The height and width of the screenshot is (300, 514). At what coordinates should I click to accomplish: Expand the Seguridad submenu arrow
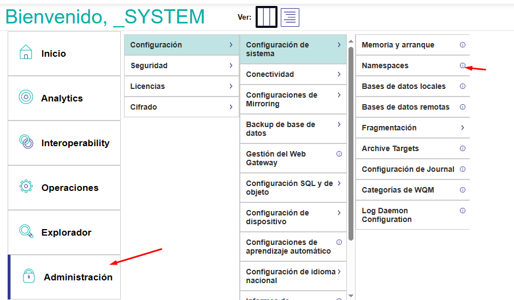point(231,65)
